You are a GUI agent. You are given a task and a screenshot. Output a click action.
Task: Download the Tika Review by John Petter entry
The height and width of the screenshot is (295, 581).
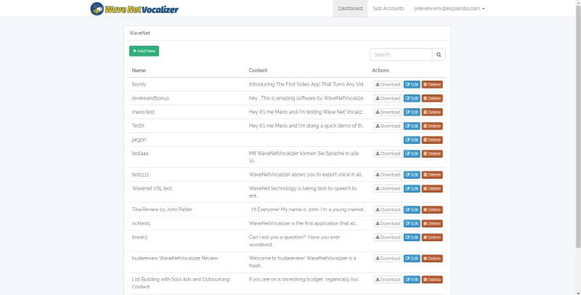(388, 210)
